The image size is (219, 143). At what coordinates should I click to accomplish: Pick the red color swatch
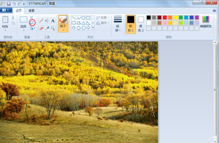165,18
